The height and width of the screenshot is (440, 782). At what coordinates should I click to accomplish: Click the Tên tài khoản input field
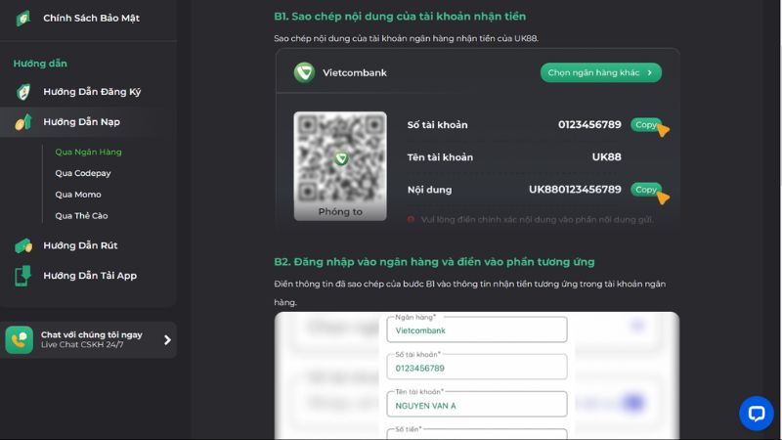(x=476, y=404)
